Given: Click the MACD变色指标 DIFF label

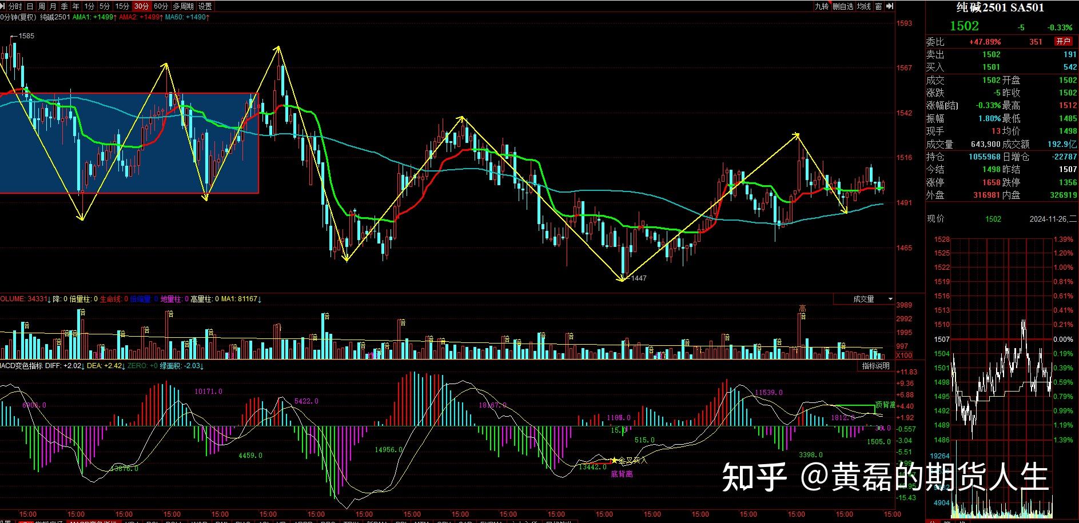Looking at the screenshot, I should (x=41, y=366).
